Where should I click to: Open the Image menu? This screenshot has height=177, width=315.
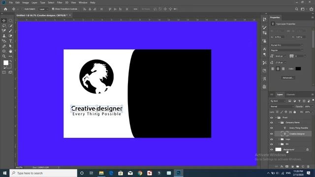click(x=26, y=2)
